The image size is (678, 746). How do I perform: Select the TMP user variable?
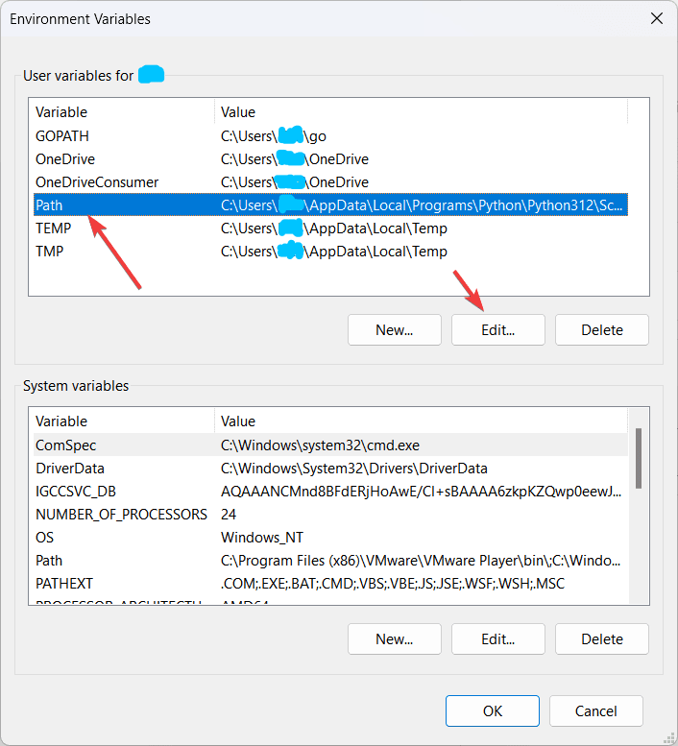pyautogui.click(x=330, y=252)
